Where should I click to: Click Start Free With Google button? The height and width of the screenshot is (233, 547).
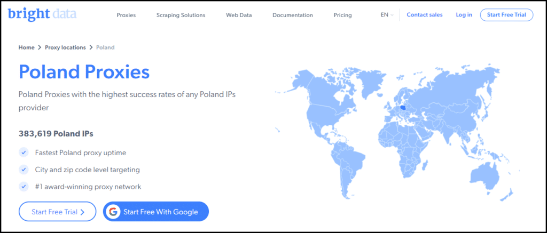tap(155, 212)
